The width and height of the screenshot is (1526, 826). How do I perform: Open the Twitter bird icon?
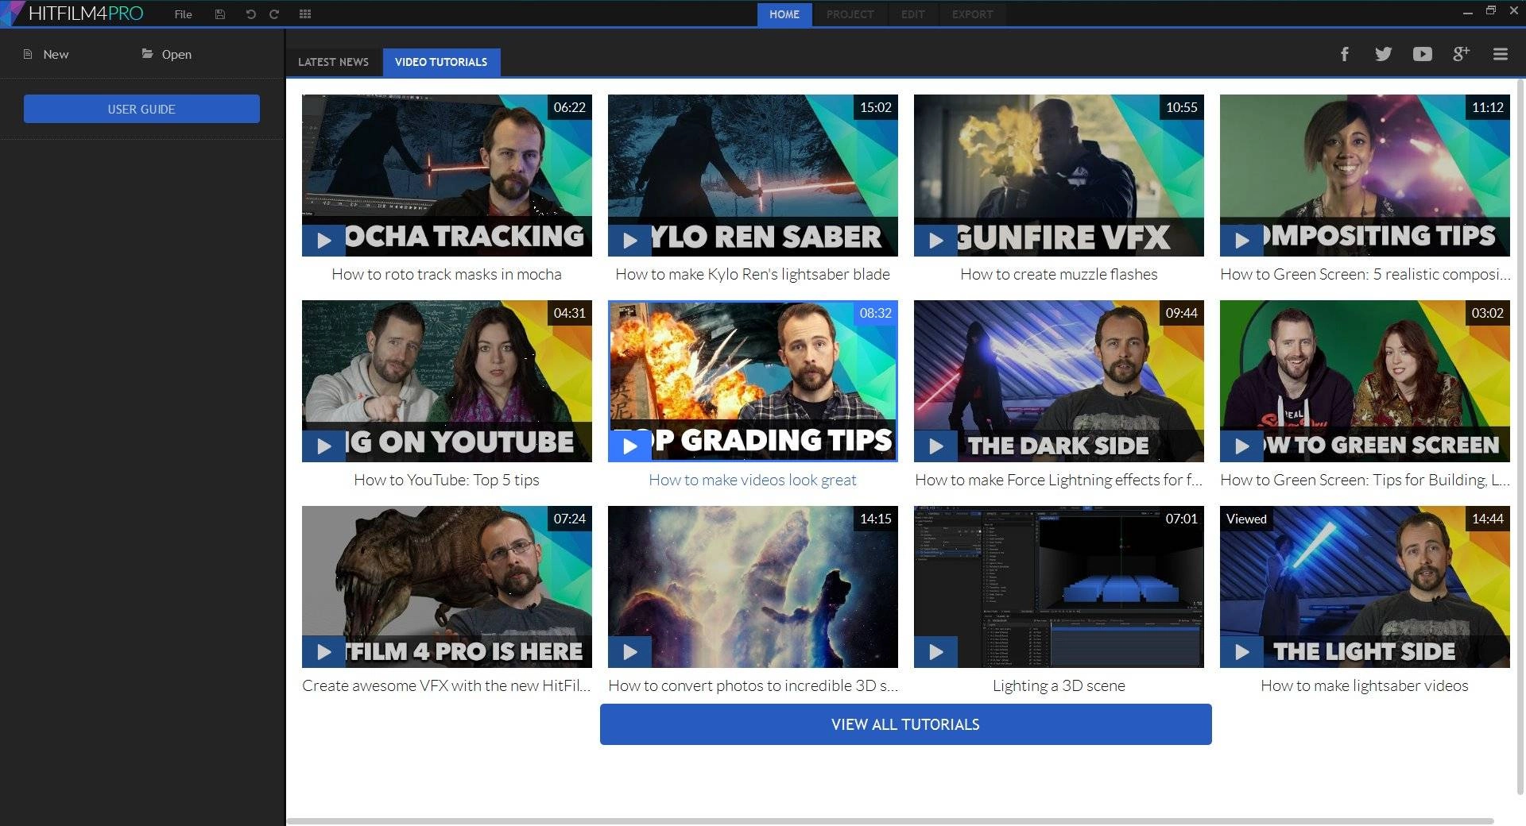click(x=1384, y=54)
